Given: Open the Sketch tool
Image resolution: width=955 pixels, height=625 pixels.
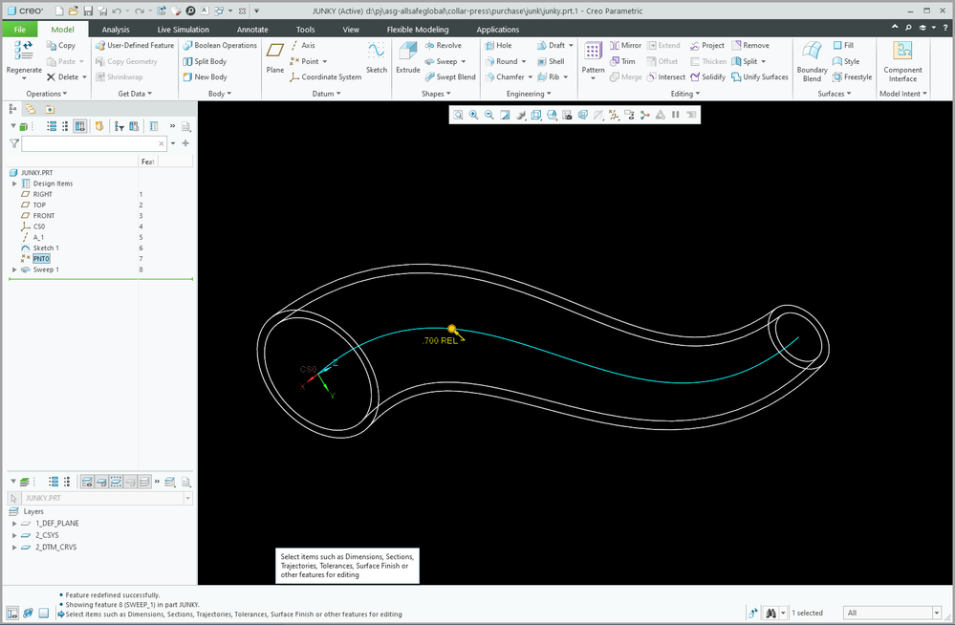Looking at the screenshot, I should 376,58.
